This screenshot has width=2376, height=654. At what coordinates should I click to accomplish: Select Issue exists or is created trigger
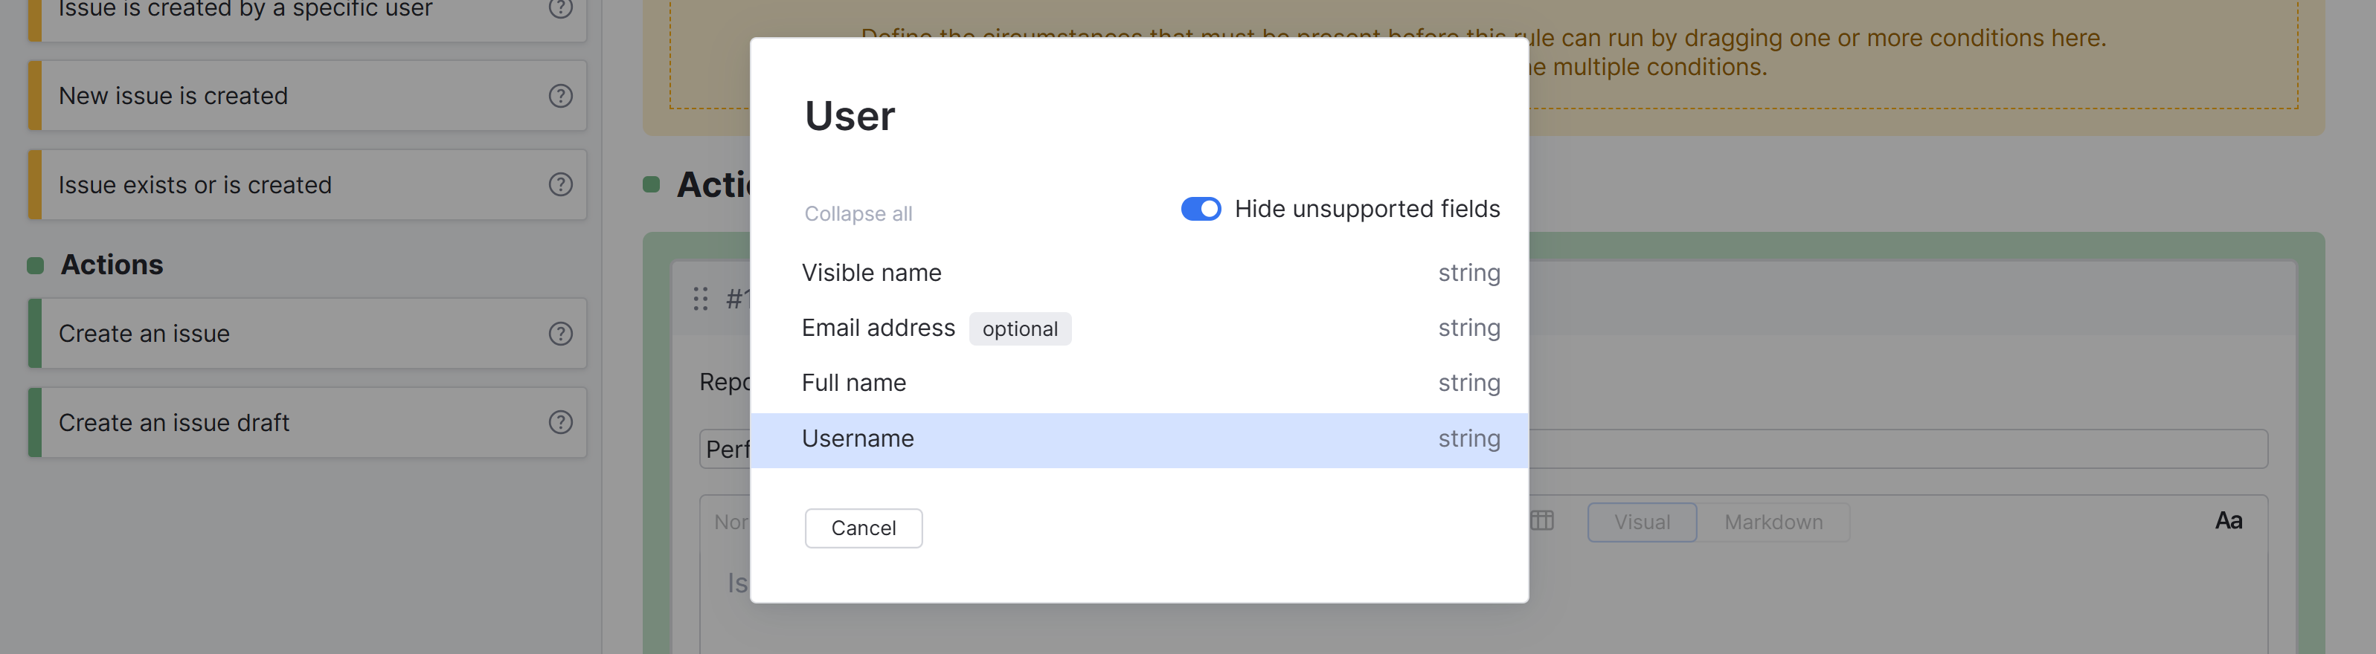pos(195,185)
